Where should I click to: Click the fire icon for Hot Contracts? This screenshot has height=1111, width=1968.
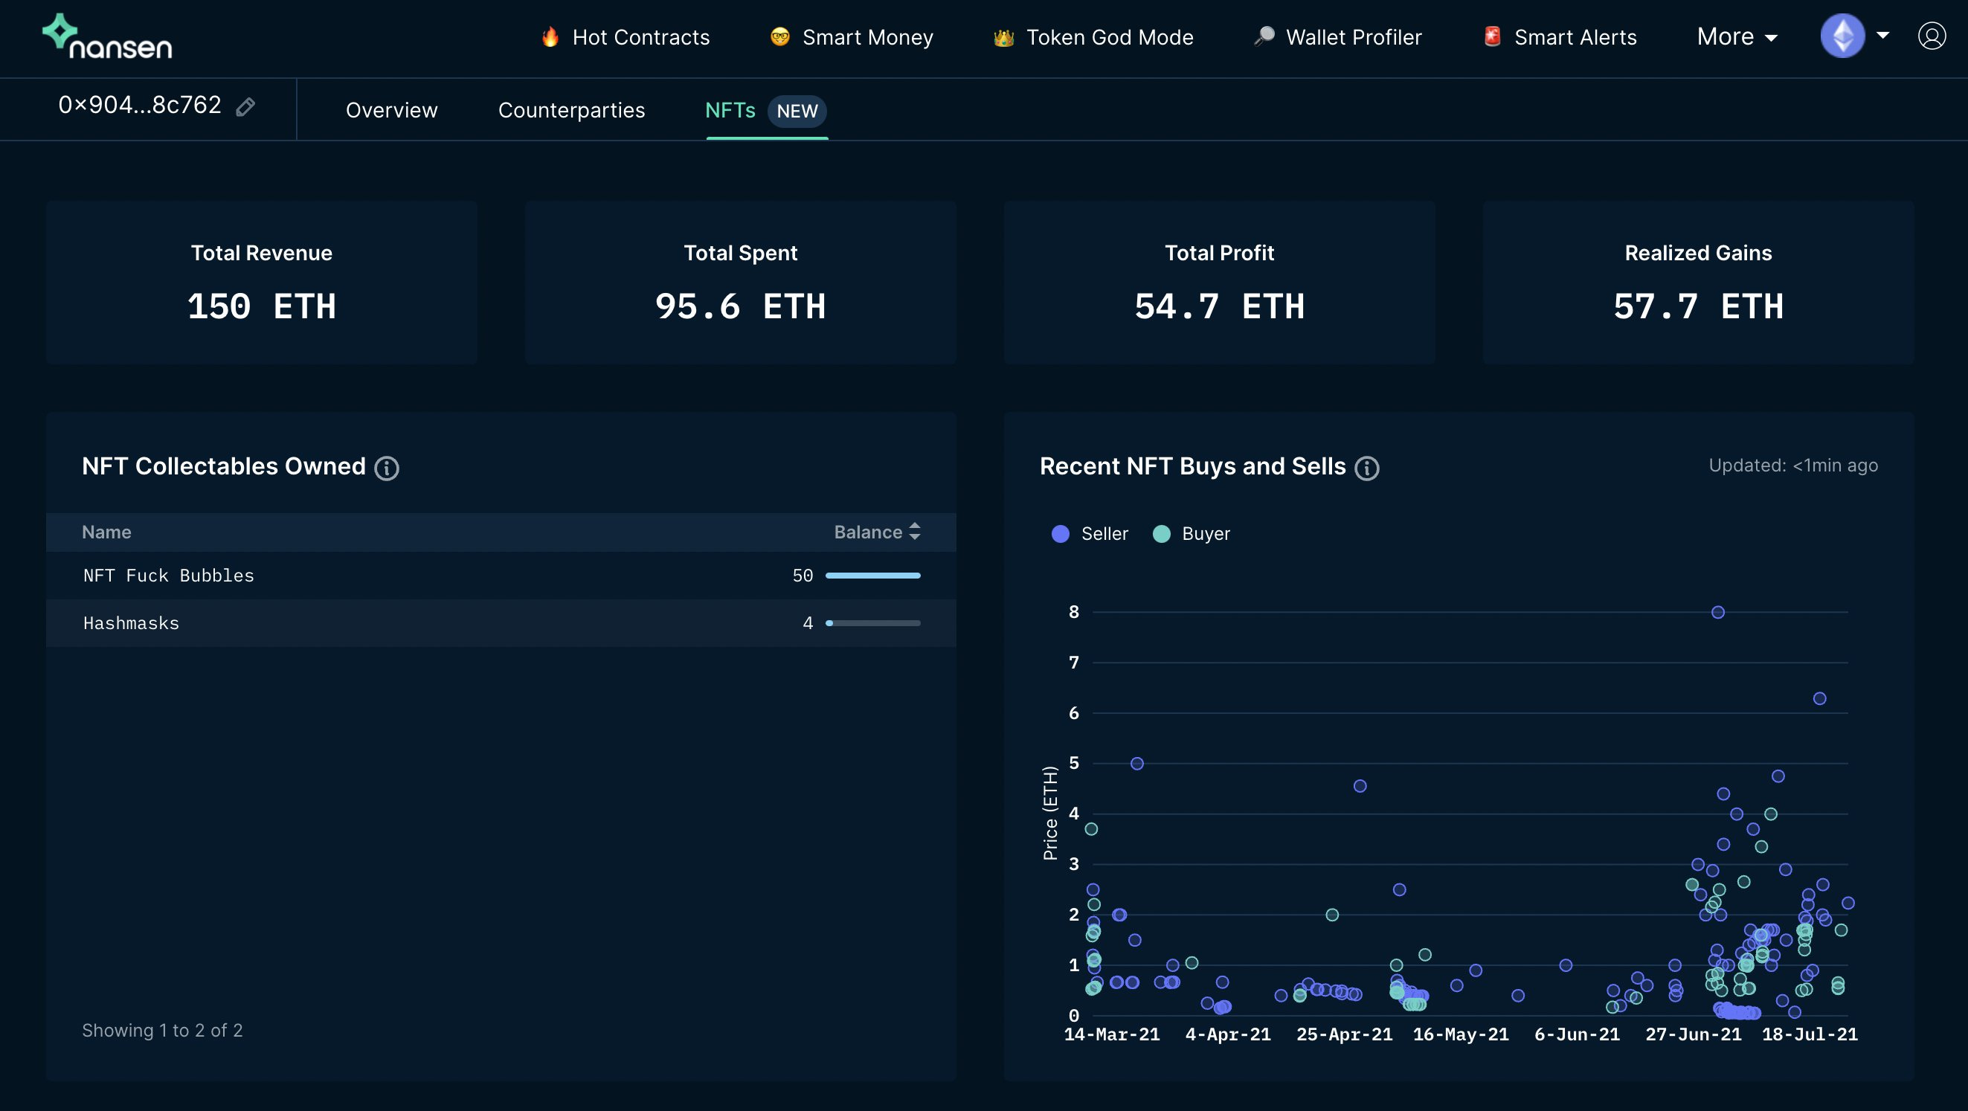click(x=550, y=36)
